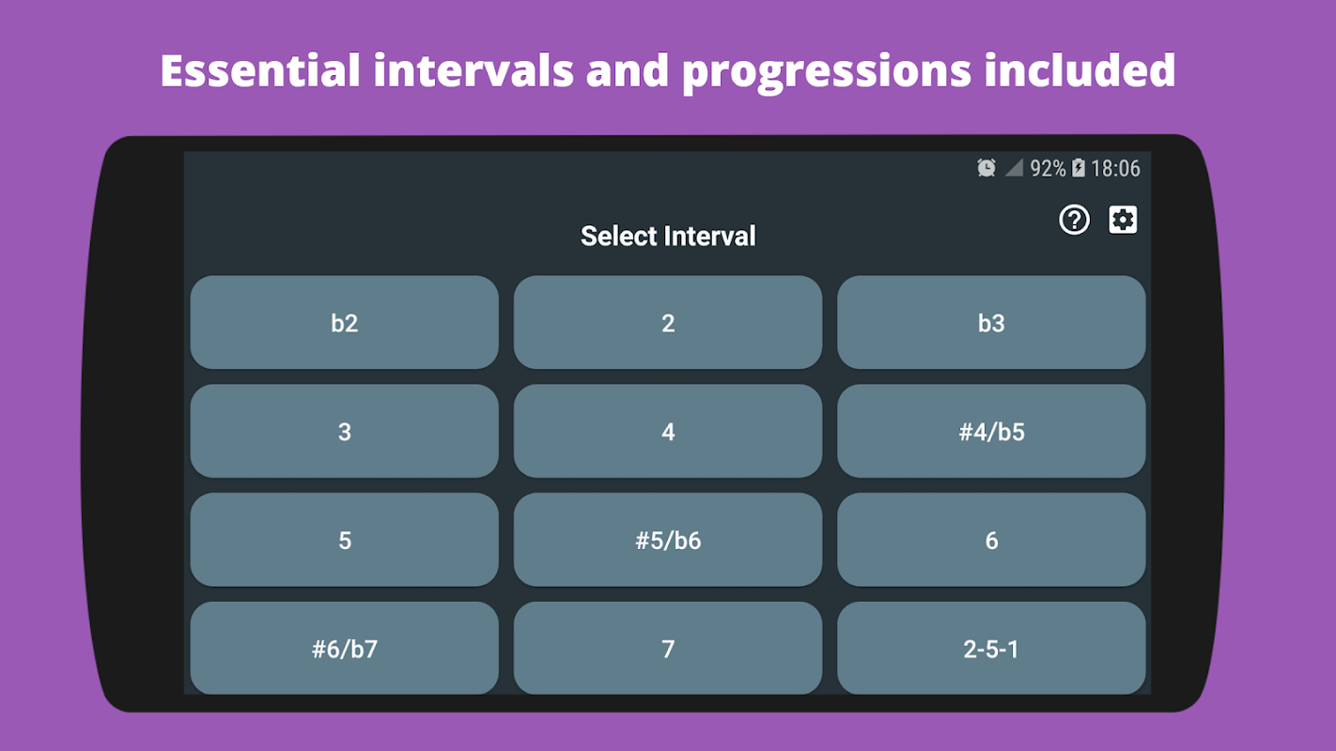Tap the battery charging status icon
The width and height of the screenshot is (1336, 751).
coord(1079,168)
